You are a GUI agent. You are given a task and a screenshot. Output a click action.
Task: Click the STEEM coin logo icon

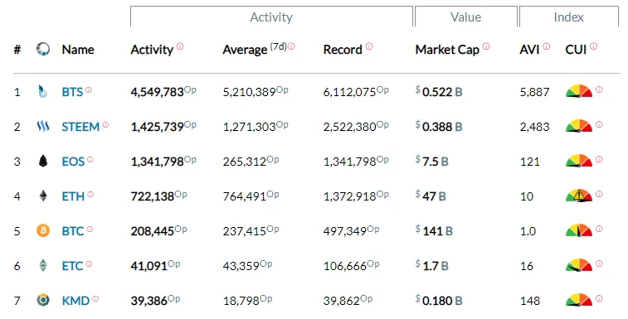pyautogui.click(x=43, y=127)
